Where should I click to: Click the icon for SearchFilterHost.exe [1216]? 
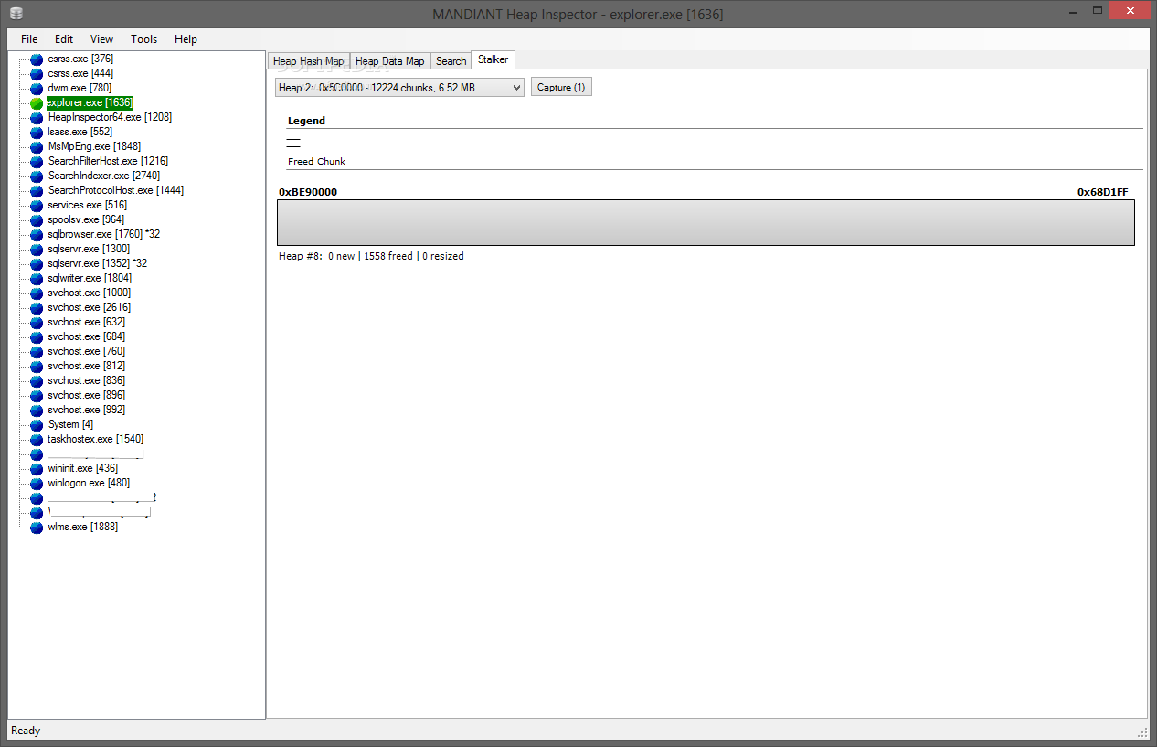tap(37, 162)
